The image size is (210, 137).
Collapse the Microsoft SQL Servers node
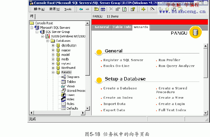(x=32, y=28)
